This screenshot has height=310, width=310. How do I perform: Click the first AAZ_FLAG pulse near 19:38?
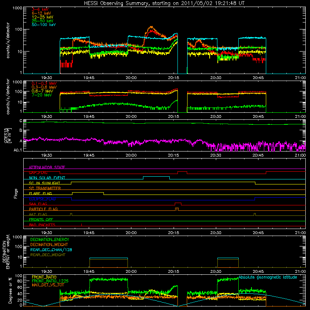tap(71, 214)
